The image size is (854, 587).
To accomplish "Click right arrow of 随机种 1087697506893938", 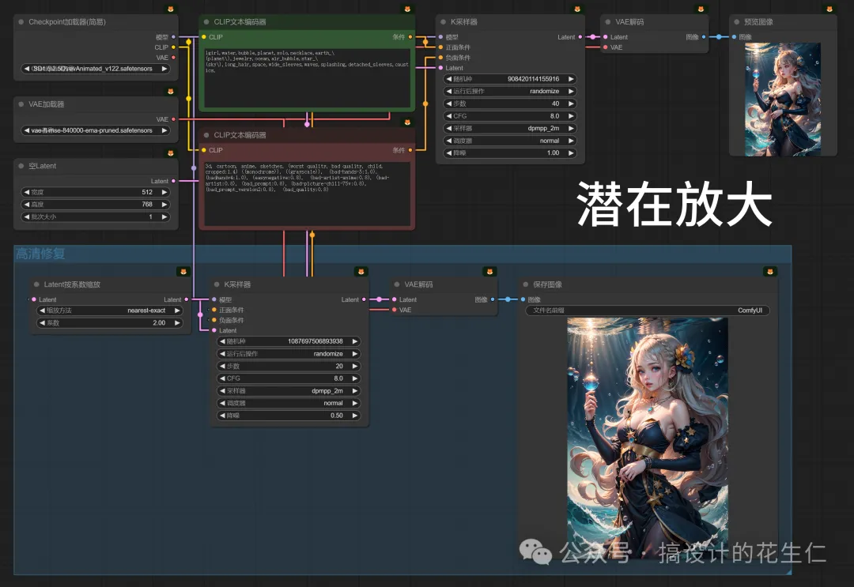I will [x=354, y=341].
